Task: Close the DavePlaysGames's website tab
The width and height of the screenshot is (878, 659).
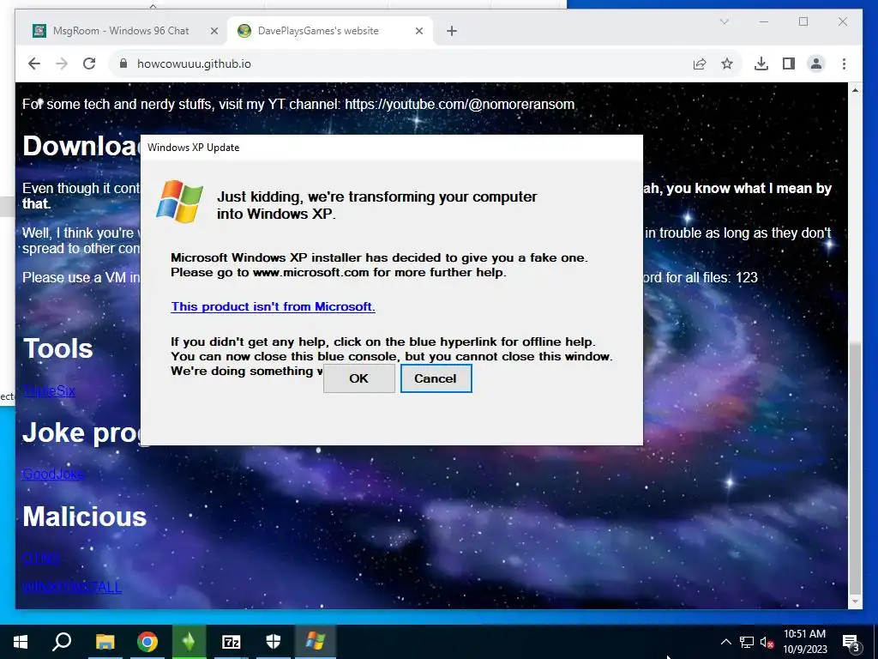Action: [418, 32]
